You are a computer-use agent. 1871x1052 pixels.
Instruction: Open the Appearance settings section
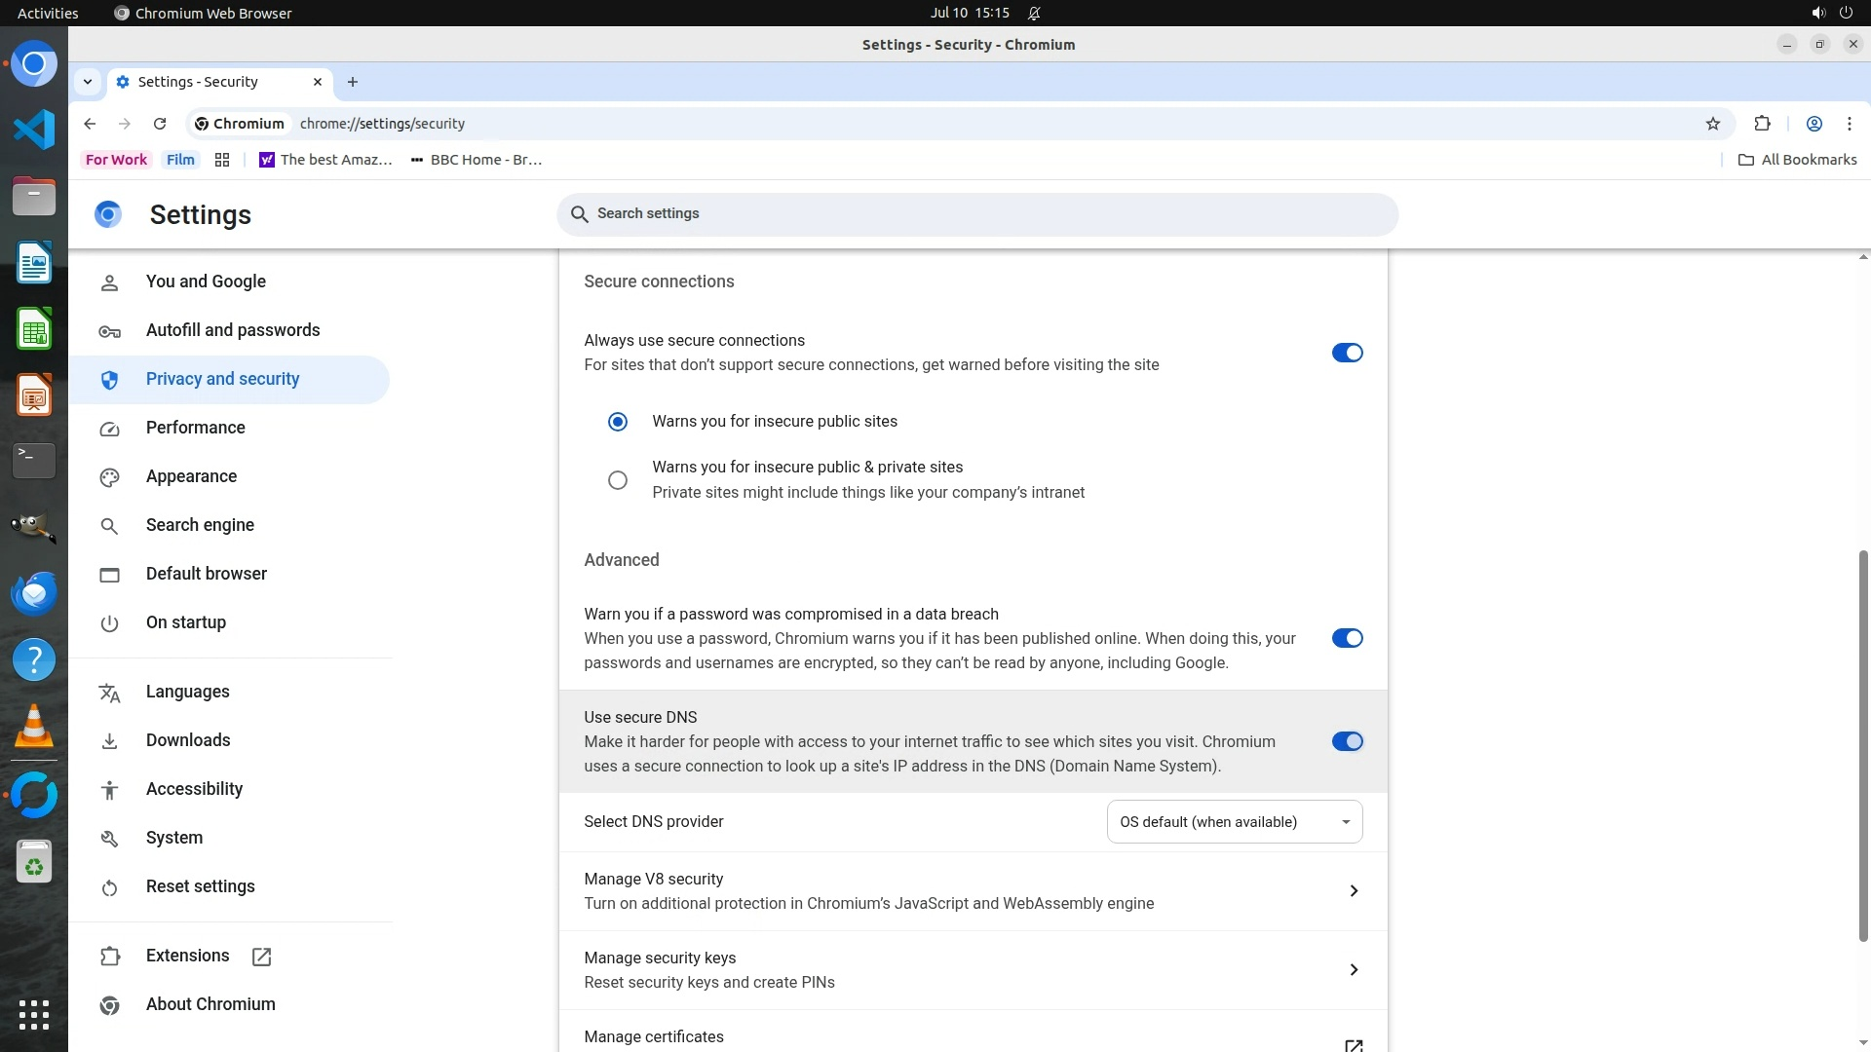click(x=191, y=476)
